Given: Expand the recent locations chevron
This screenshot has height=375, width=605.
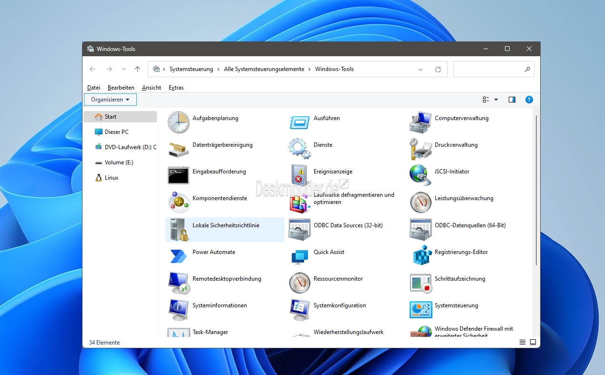Looking at the screenshot, I should tap(123, 69).
